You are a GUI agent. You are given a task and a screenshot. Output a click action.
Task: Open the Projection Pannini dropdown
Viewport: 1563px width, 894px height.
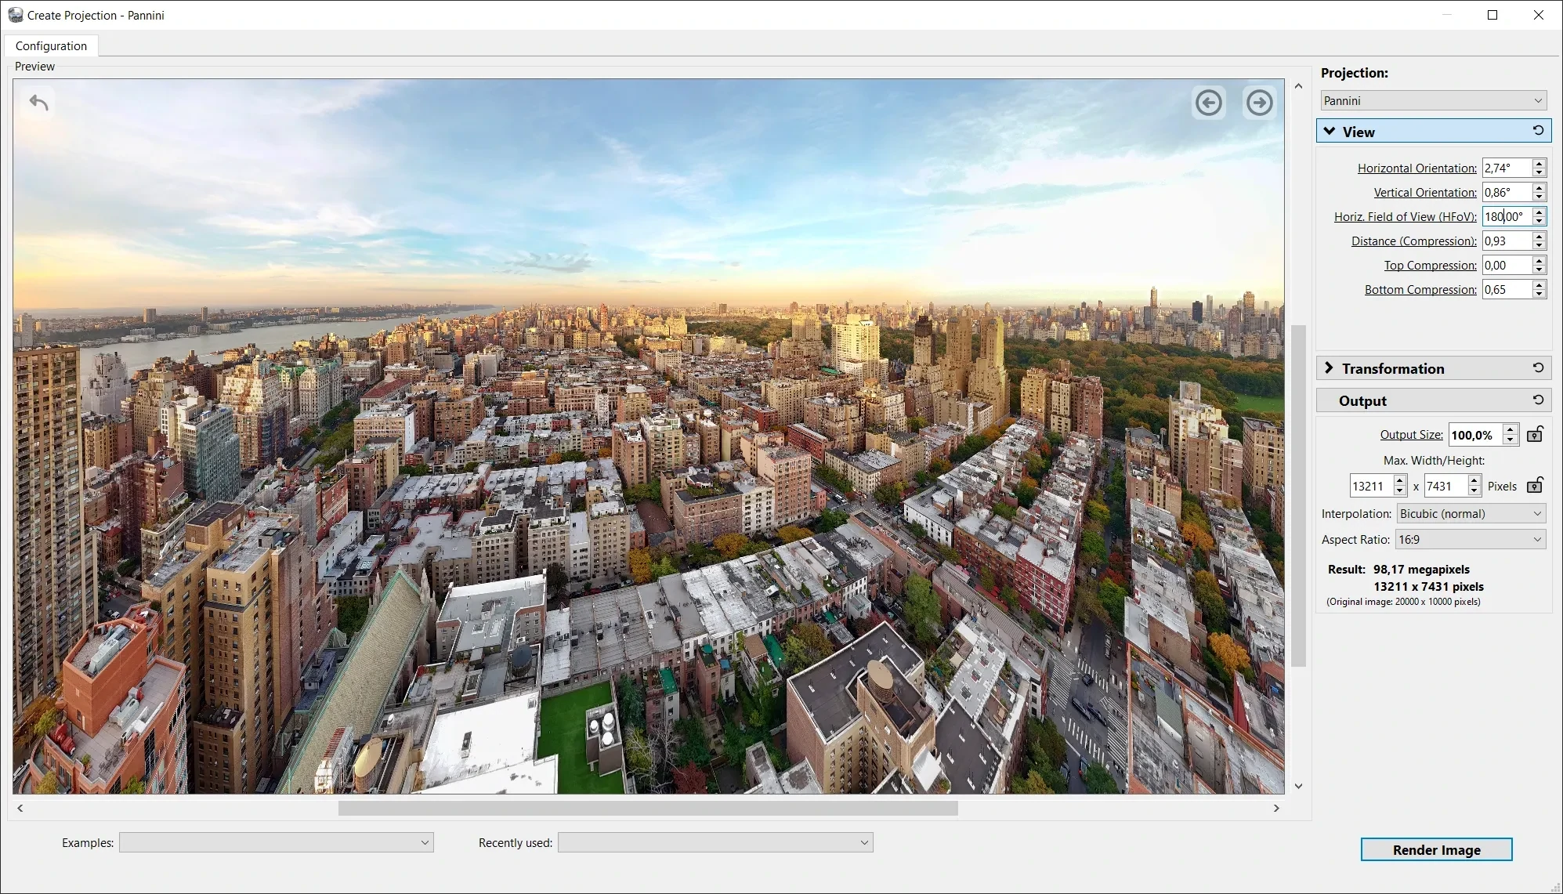point(1434,100)
